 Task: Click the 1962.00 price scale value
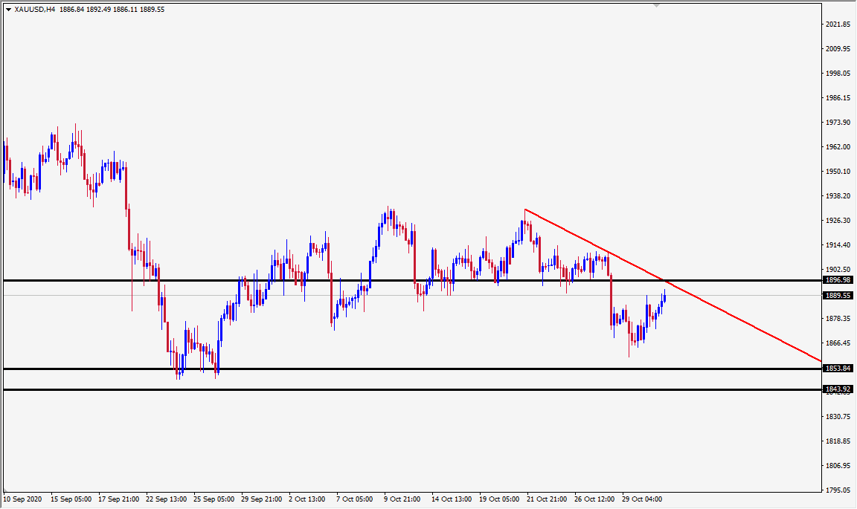tap(838, 146)
